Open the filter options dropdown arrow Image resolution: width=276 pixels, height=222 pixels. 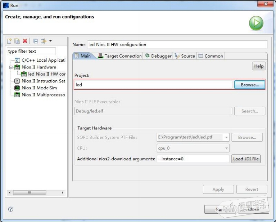[x=50, y=41]
